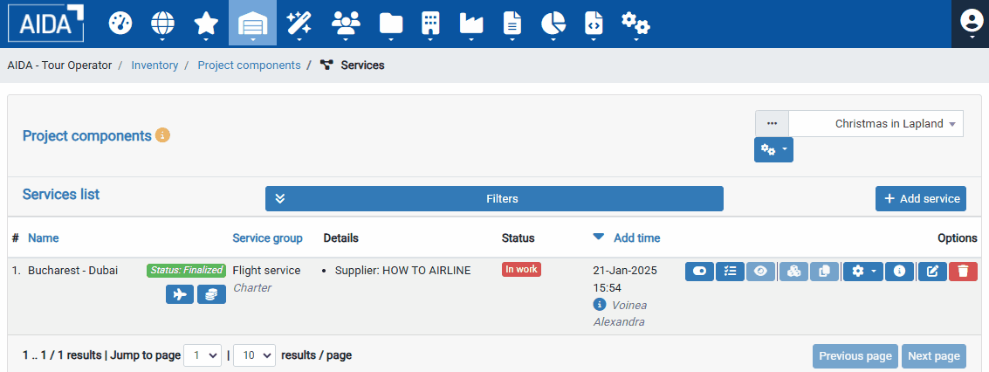The image size is (989, 372).
Task: Open the factory industry menu
Action: coord(471,24)
